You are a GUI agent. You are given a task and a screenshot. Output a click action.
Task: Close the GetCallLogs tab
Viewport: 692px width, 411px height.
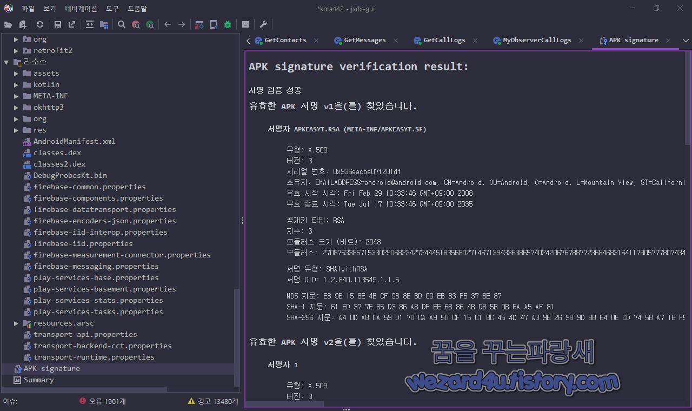point(475,40)
